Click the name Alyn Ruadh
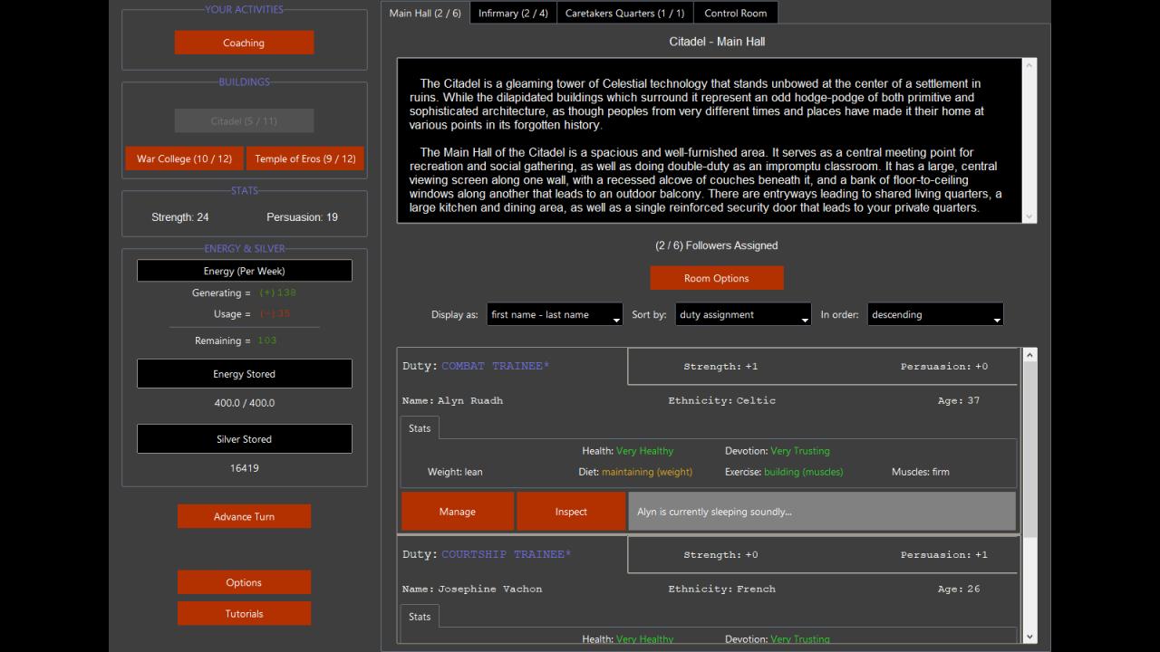The width and height of the screenshot is (1160, 652). [470, 400]
